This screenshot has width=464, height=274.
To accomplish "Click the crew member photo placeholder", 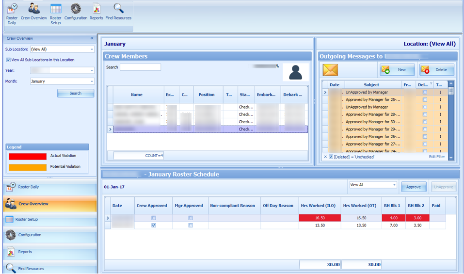I will 295,72.
